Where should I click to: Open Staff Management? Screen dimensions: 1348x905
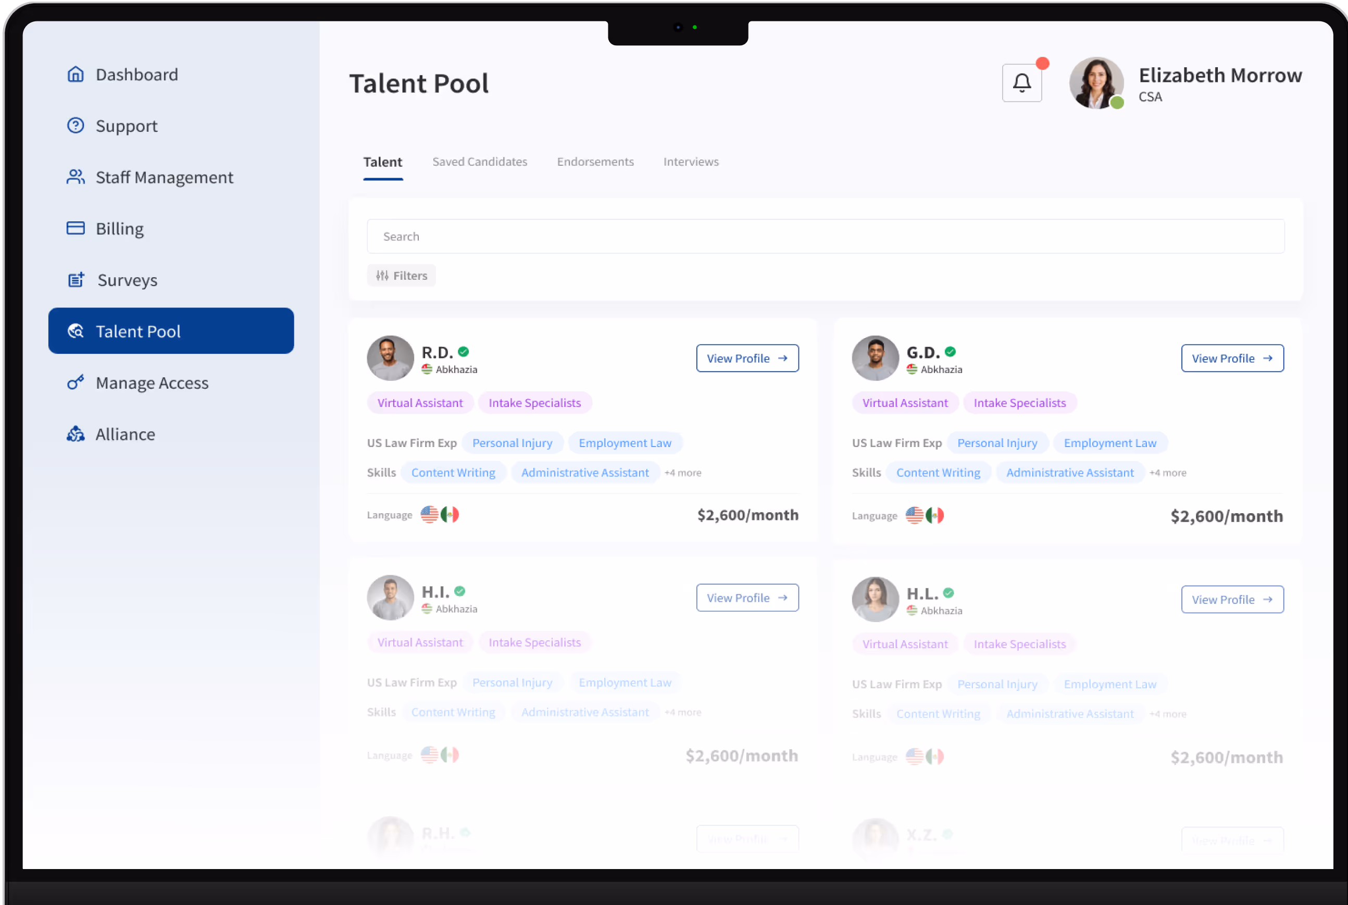point(165,177)
